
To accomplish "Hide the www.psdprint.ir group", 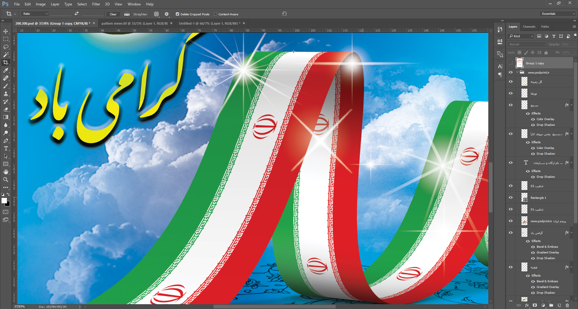I will click(x=511, y=72).
